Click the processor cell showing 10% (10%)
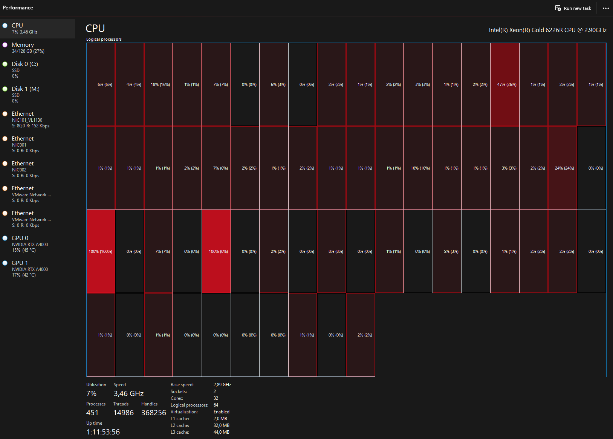Screen dimensions: 613x439 [418, 168]
